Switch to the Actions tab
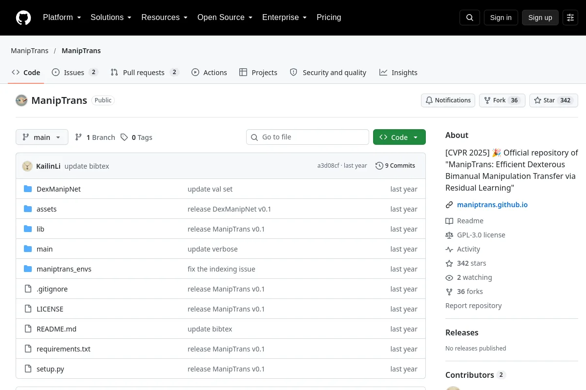Image resolution: width=586 pixels, height=390 pixels. coord(209,73)
